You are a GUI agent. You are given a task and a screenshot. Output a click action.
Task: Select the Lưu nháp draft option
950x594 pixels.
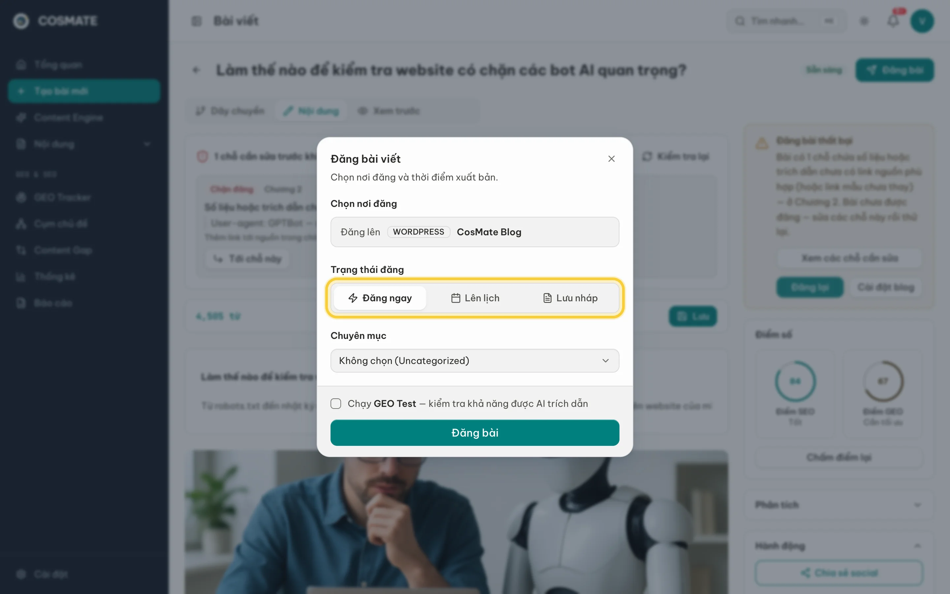(x=570, y=298)
